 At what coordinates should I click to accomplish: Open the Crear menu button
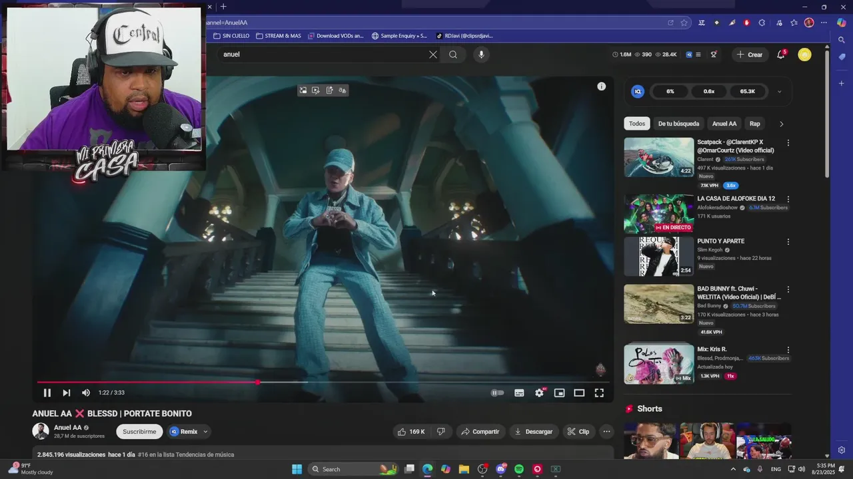pos(750,55)
